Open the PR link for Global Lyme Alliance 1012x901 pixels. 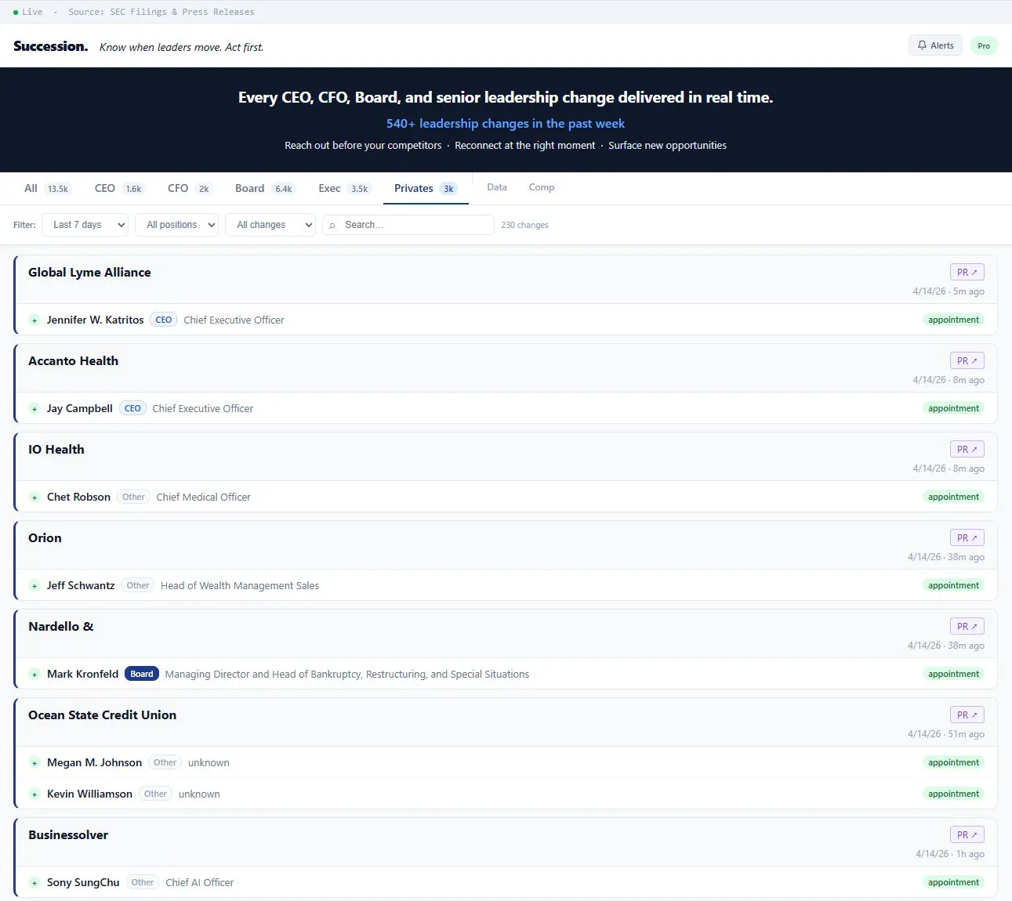tap(967, 272)
